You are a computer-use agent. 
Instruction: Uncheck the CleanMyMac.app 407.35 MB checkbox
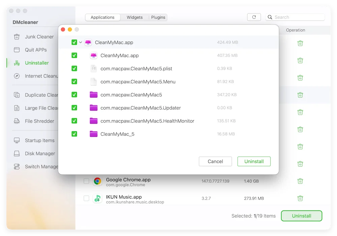[74, 56]
